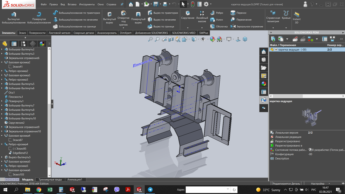Open dropdown under Скругление
The image size is (345, 194).
pos(188,28)
